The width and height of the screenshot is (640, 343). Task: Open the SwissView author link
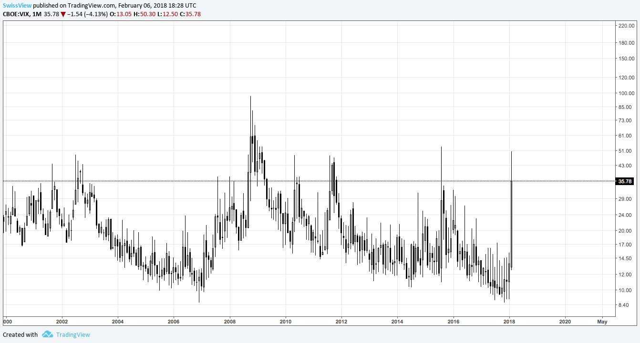pos(17,5)
